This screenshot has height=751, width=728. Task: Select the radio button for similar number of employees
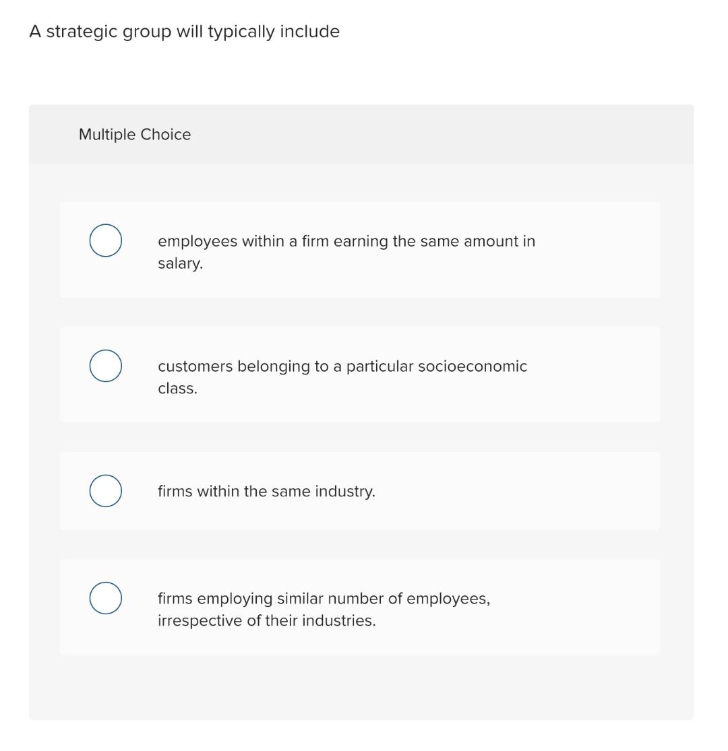104,597
